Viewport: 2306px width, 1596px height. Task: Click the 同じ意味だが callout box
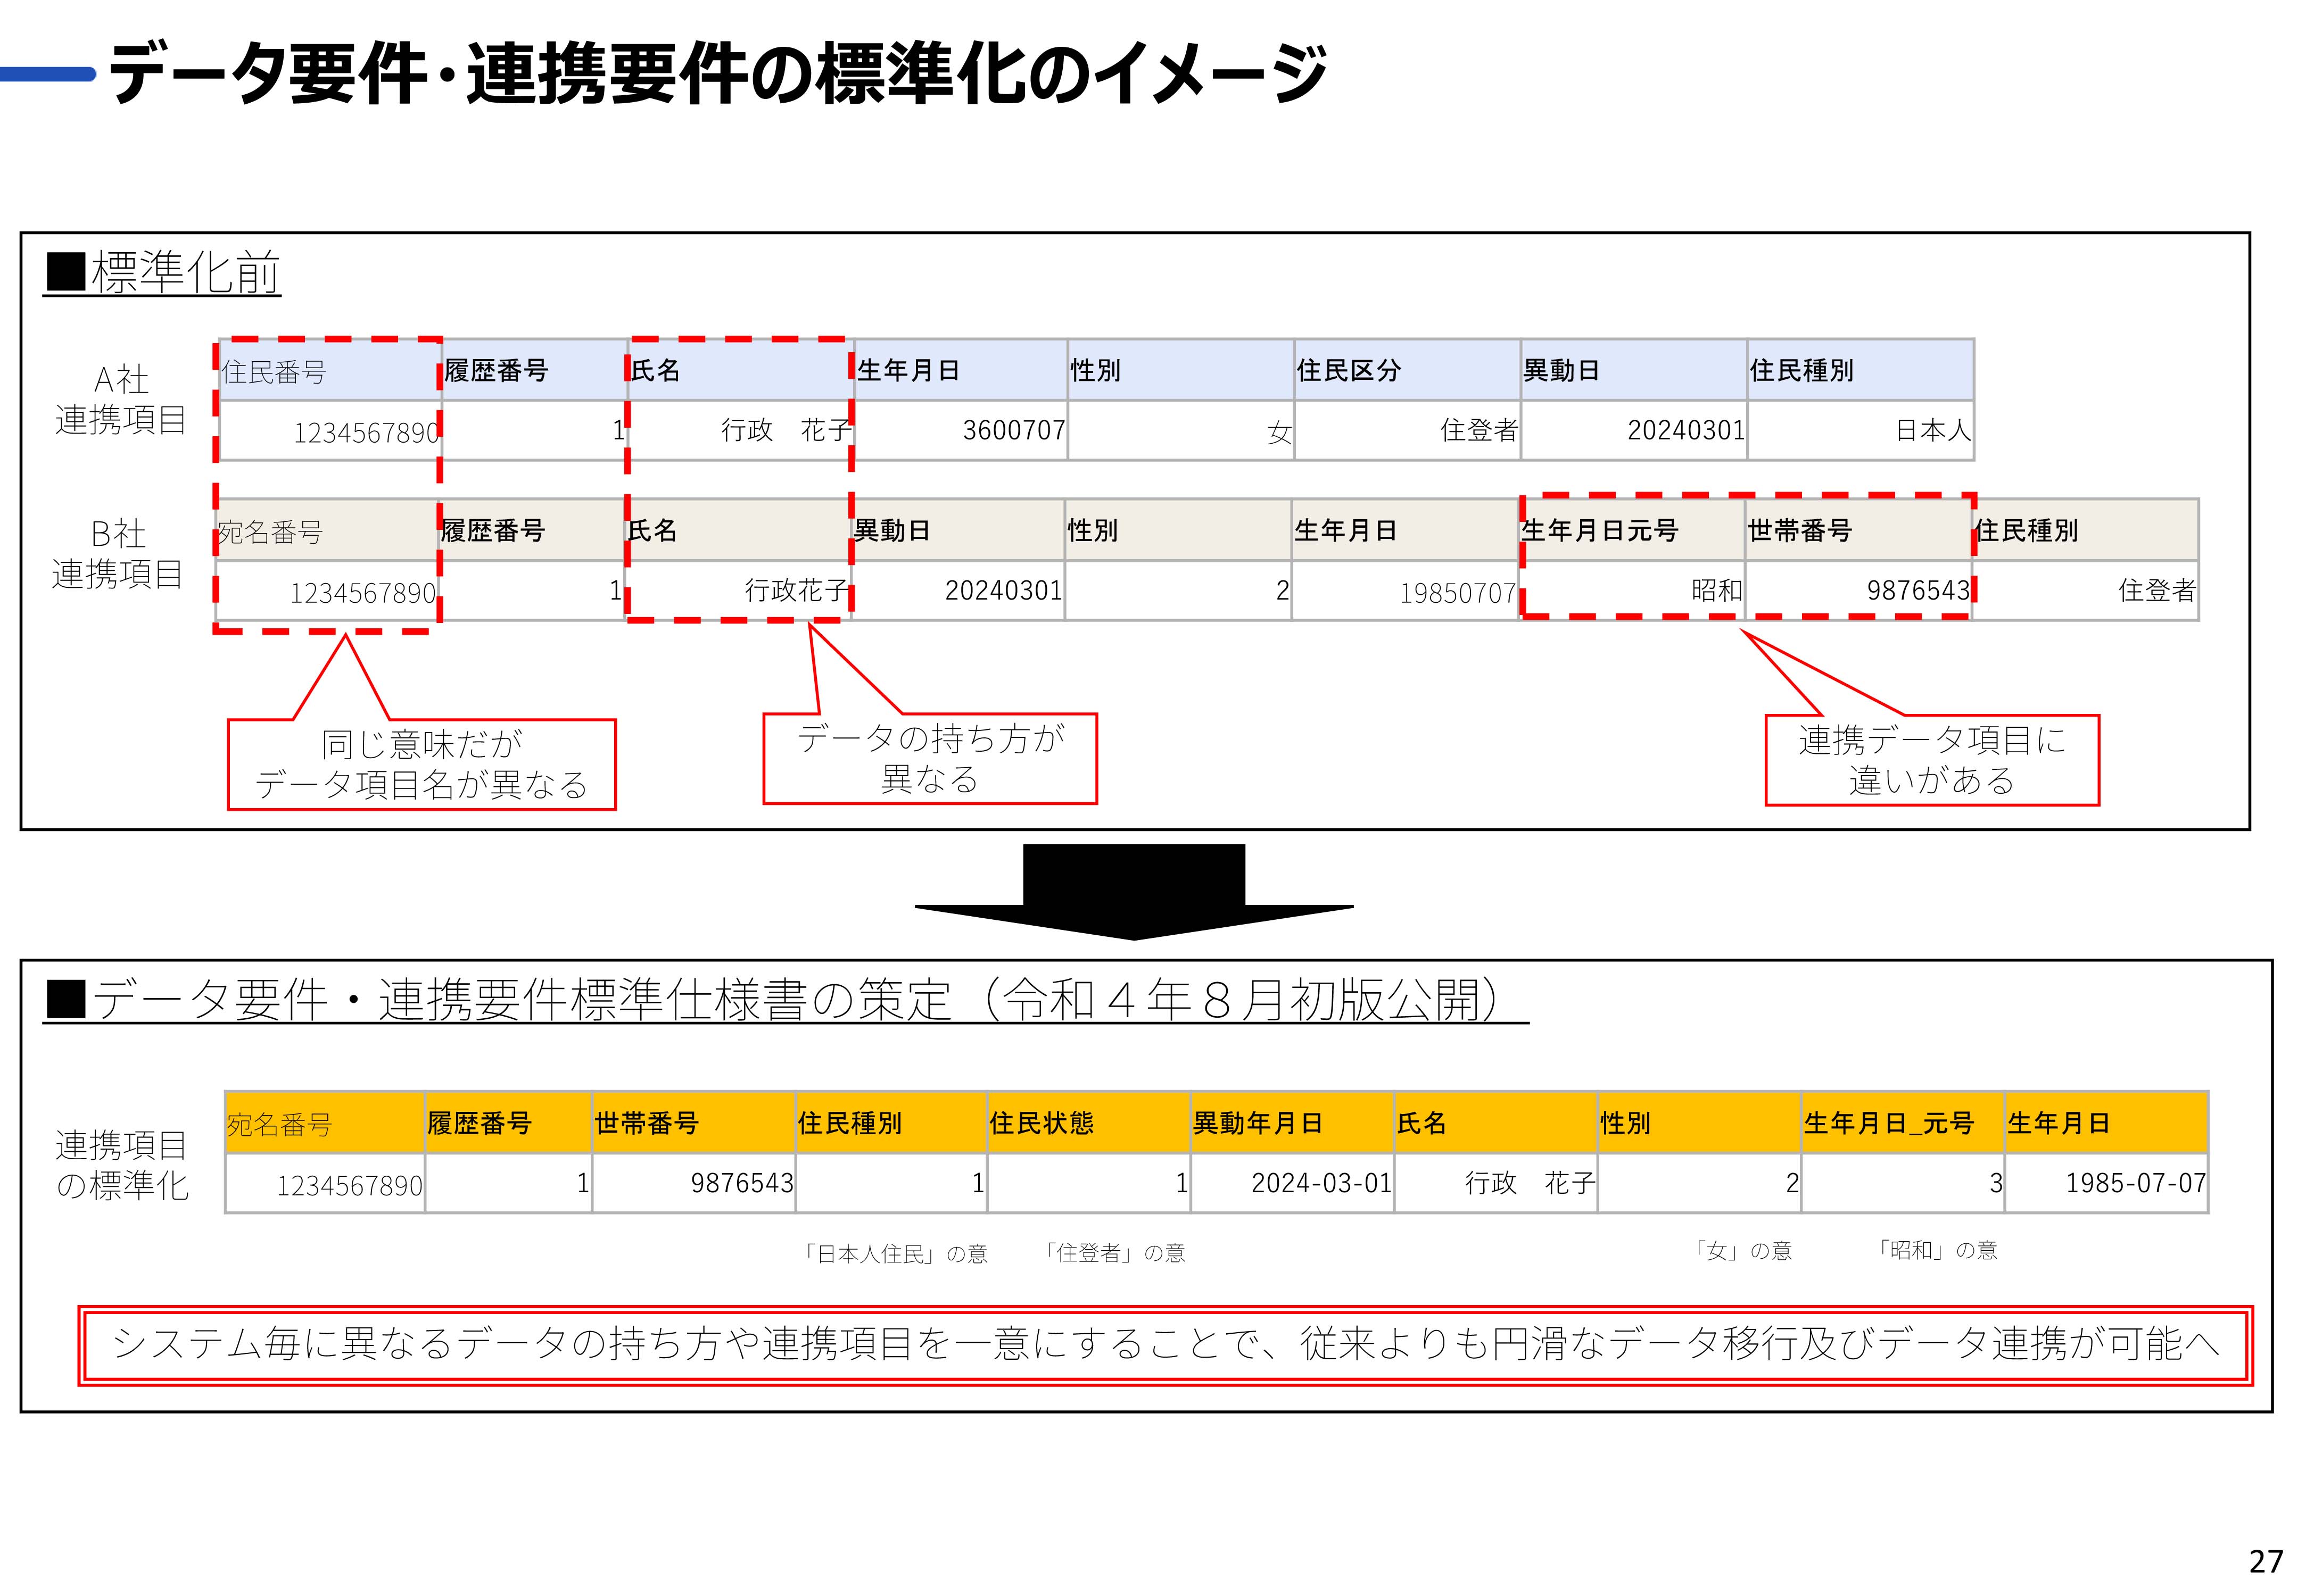point(421,765)
